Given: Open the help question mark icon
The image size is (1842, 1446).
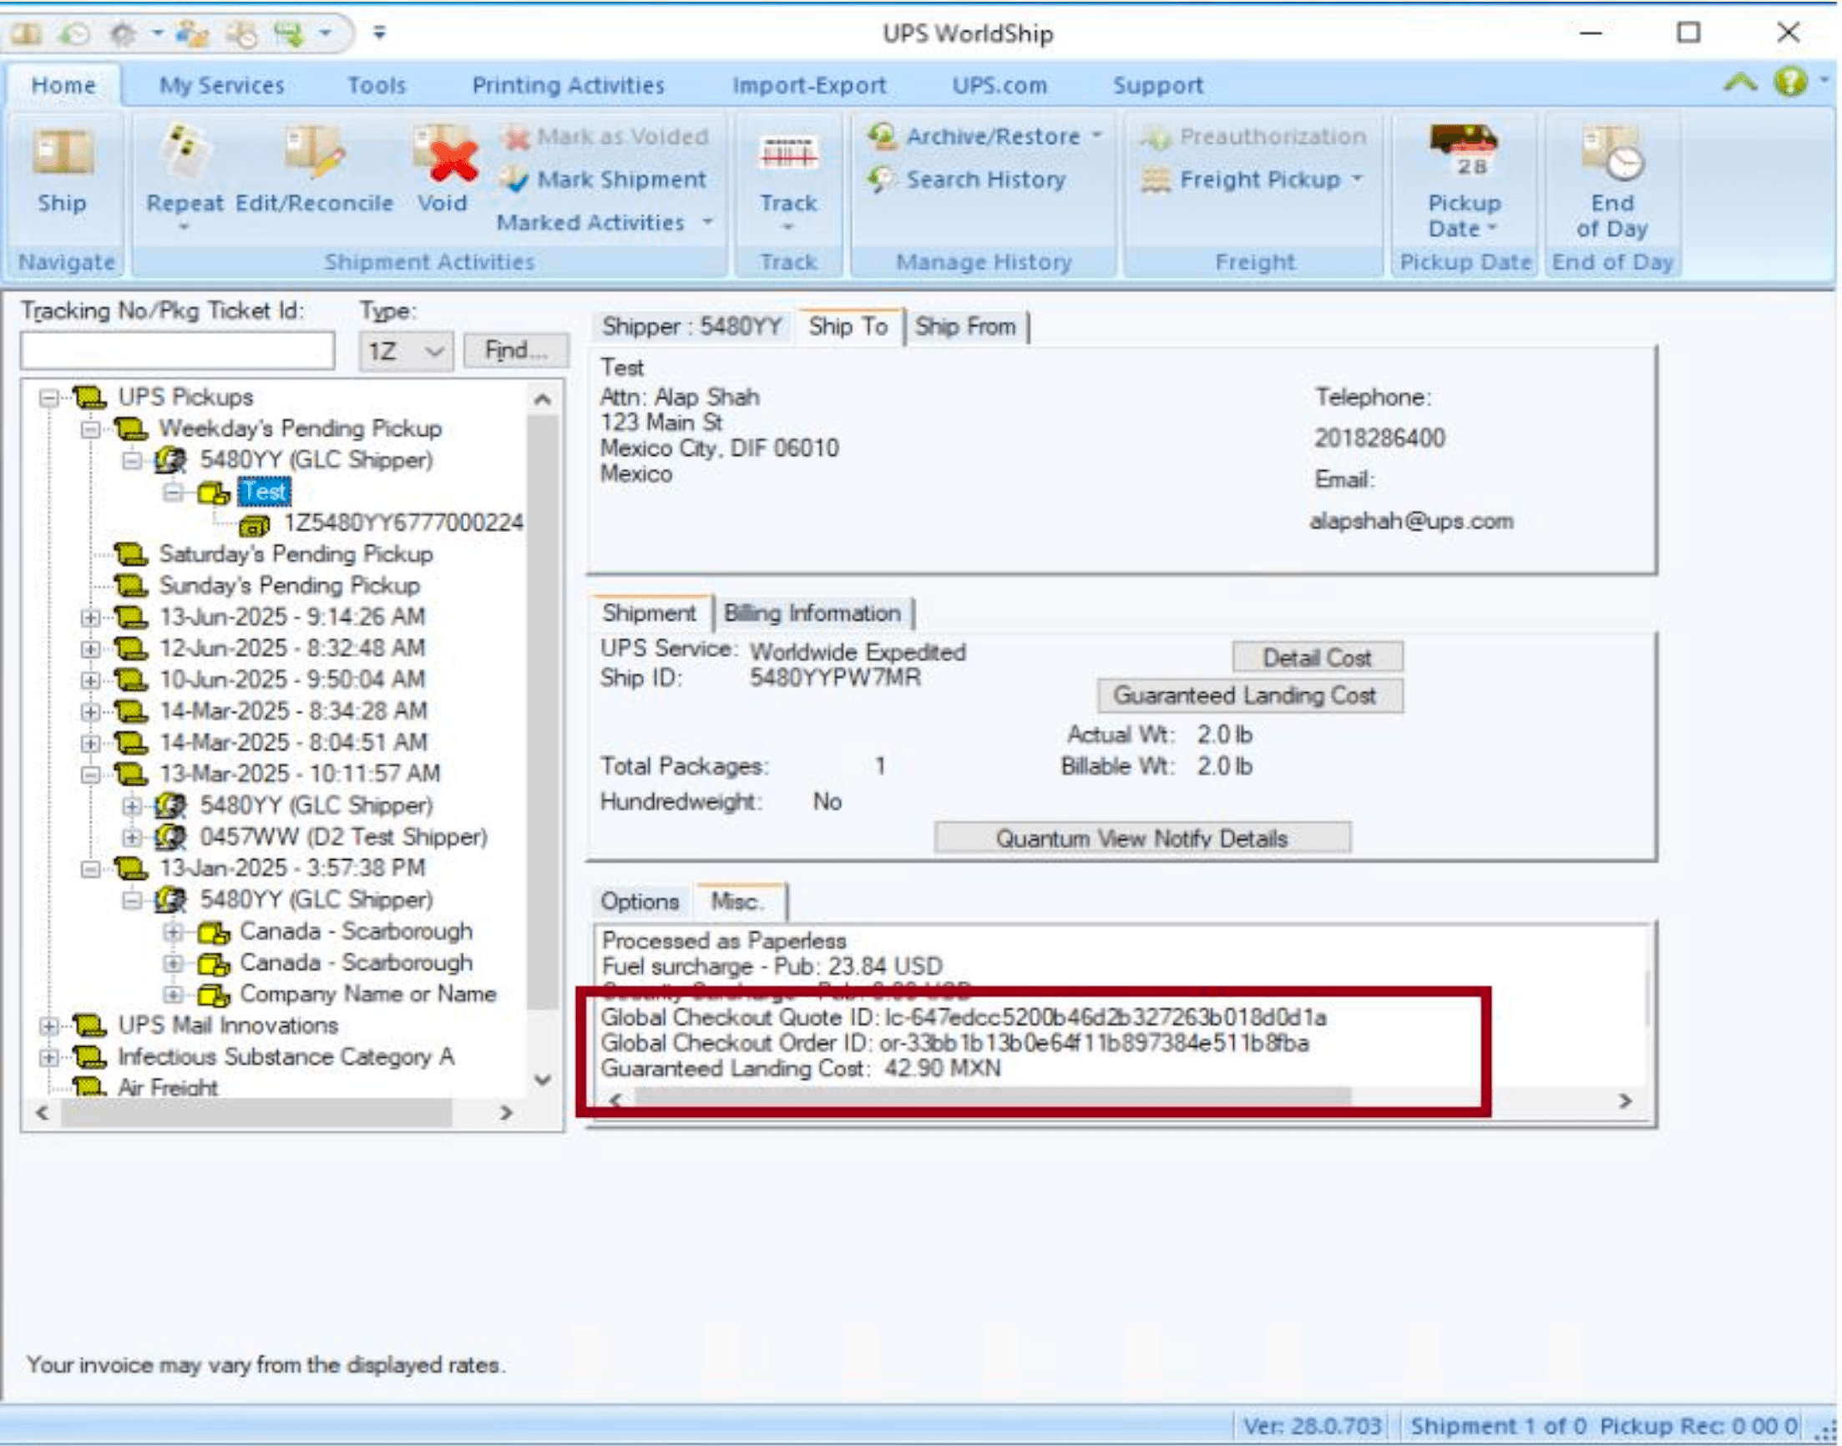Looking at the screenshot, I should [1789, 82].
